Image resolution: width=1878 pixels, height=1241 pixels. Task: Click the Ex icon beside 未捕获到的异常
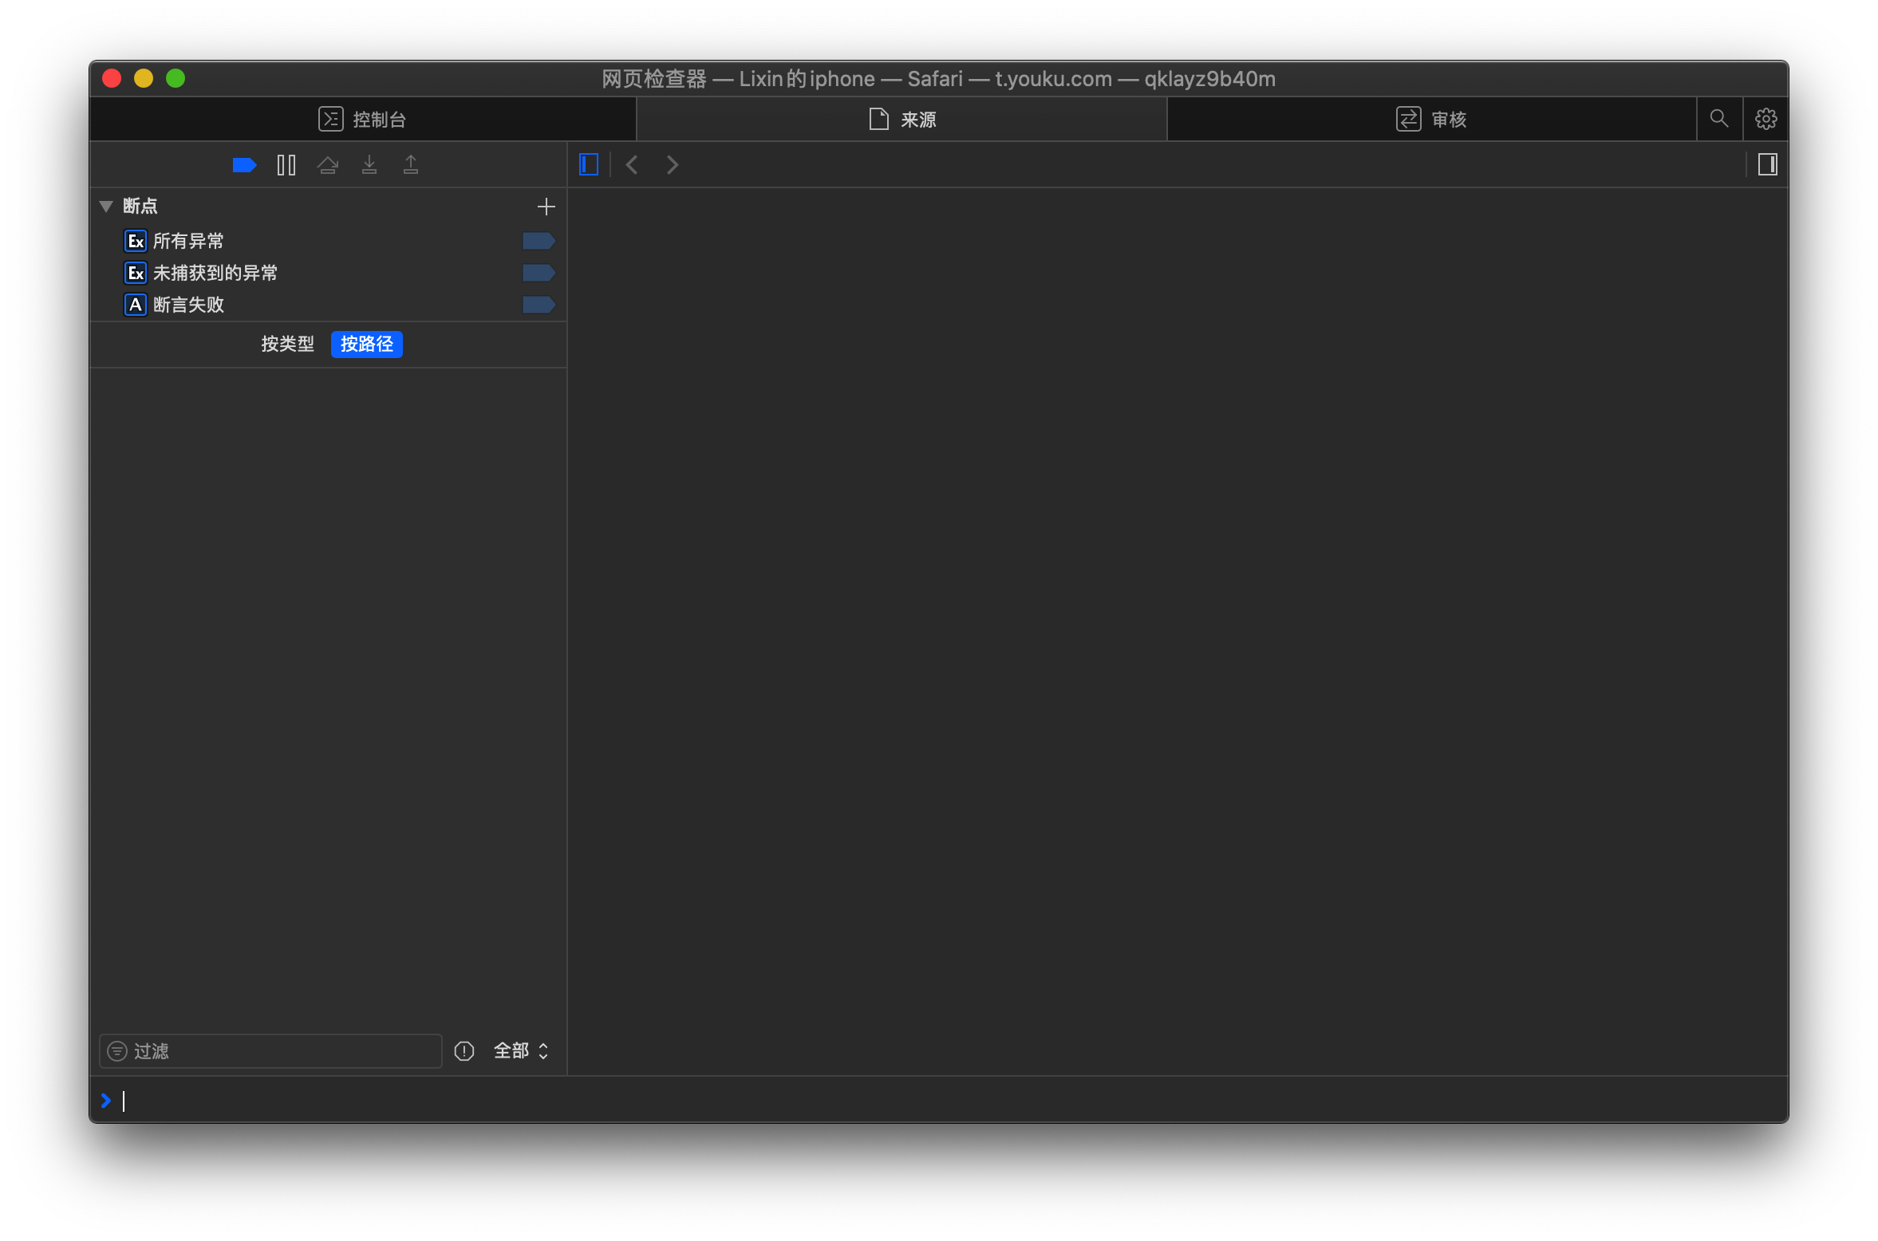coord(136,273)
